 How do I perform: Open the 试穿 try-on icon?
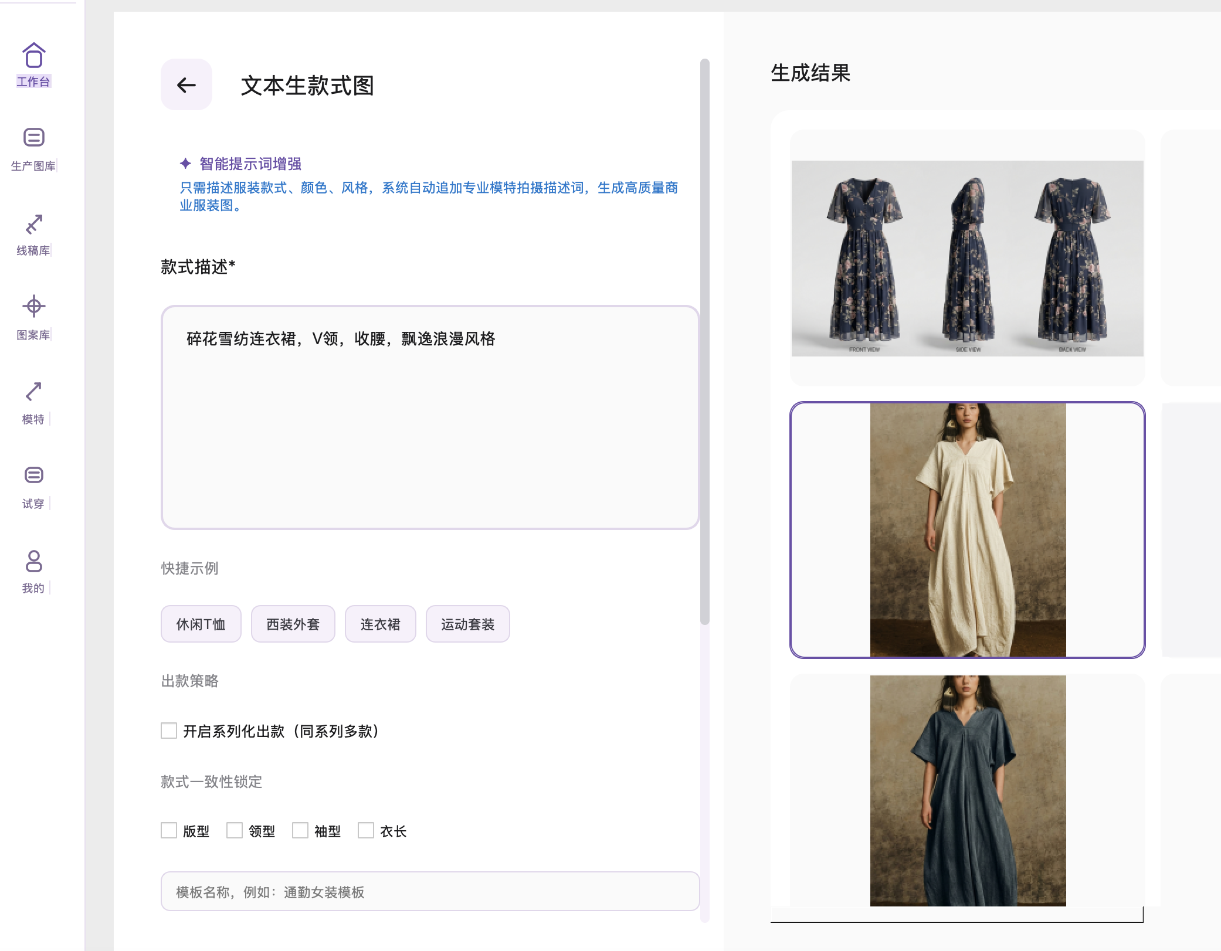[33, 475]
